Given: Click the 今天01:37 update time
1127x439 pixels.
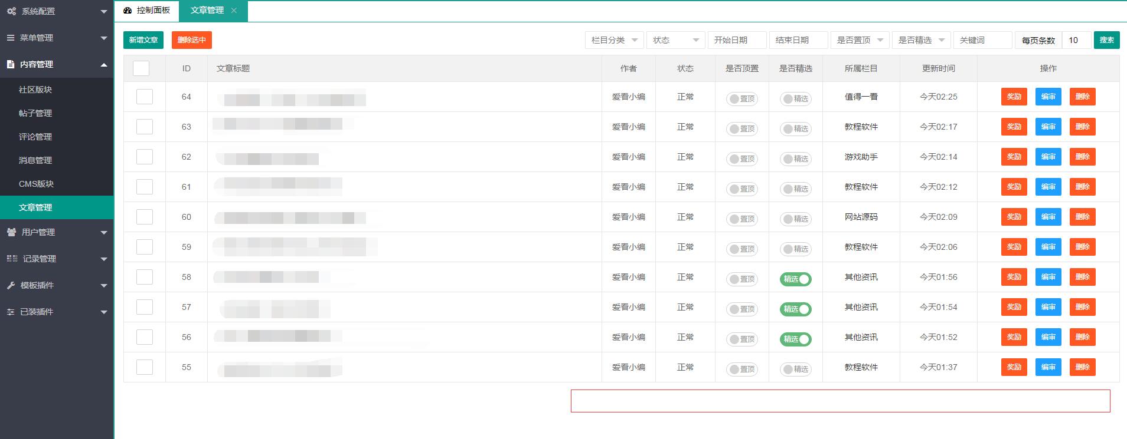Looking at the screenshot, I should click(x=939, y=367).
